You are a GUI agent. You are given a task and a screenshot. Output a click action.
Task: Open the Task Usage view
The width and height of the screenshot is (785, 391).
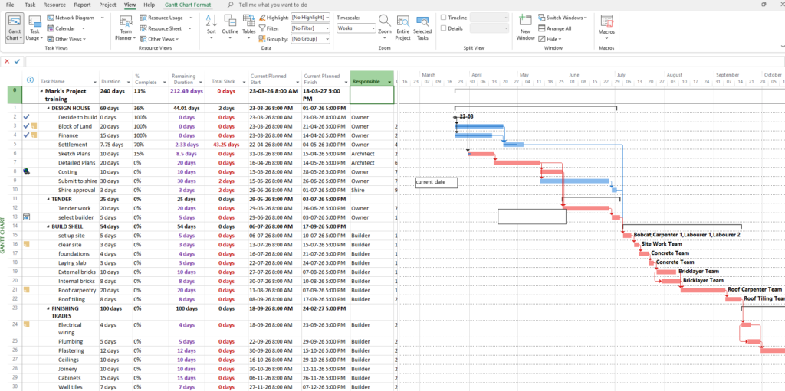[34, 28]
